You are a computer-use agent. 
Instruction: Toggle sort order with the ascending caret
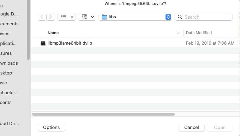(179, 33)
